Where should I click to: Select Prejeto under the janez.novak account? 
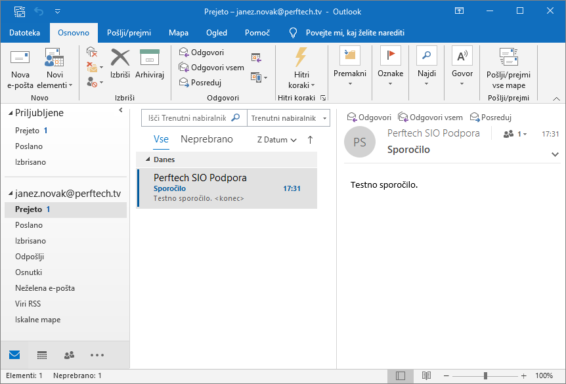point(66,209)
